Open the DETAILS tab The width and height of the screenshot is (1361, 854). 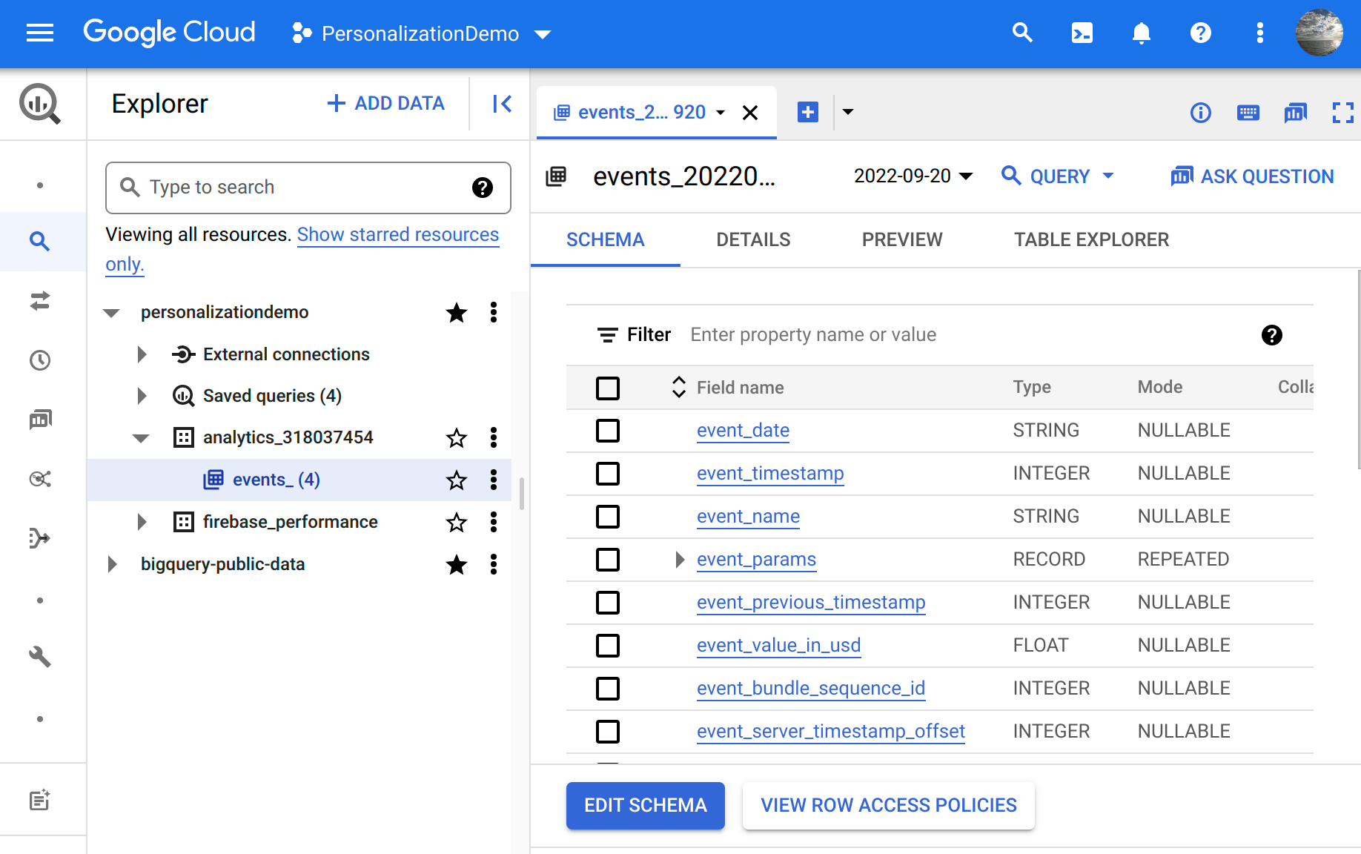(x=752, y=239)
